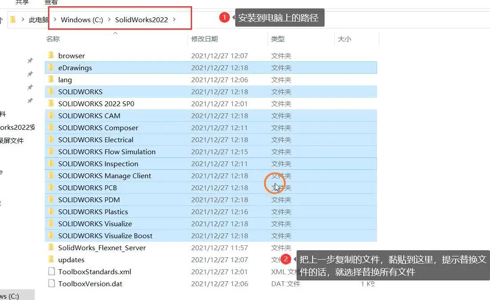Image resolution: width=490 pixels, height=300 pixels.
Task: Click the SOLIDWORKS PDM folder icon
Action: point(51,200)
